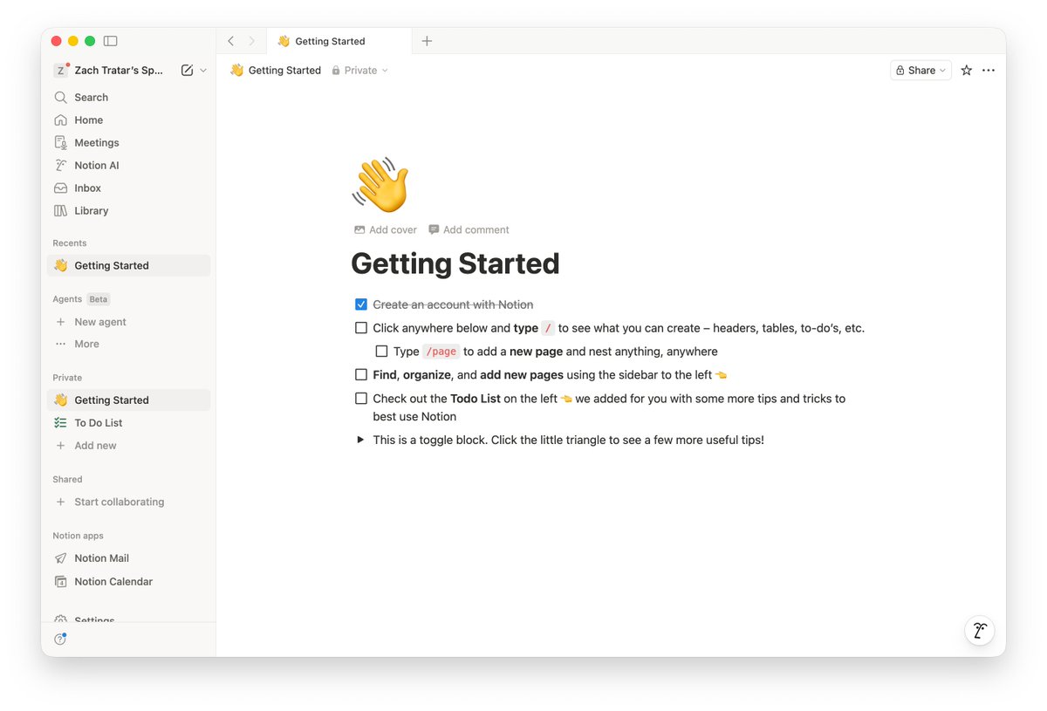Click Start collaborating
1047x711 pixels.
(x=128, y=502)
